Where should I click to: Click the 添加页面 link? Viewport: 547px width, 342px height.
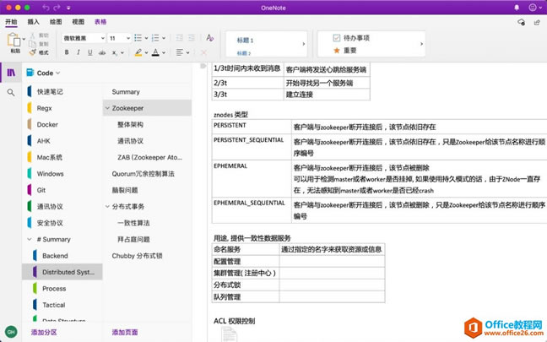[x=125, y=332]
